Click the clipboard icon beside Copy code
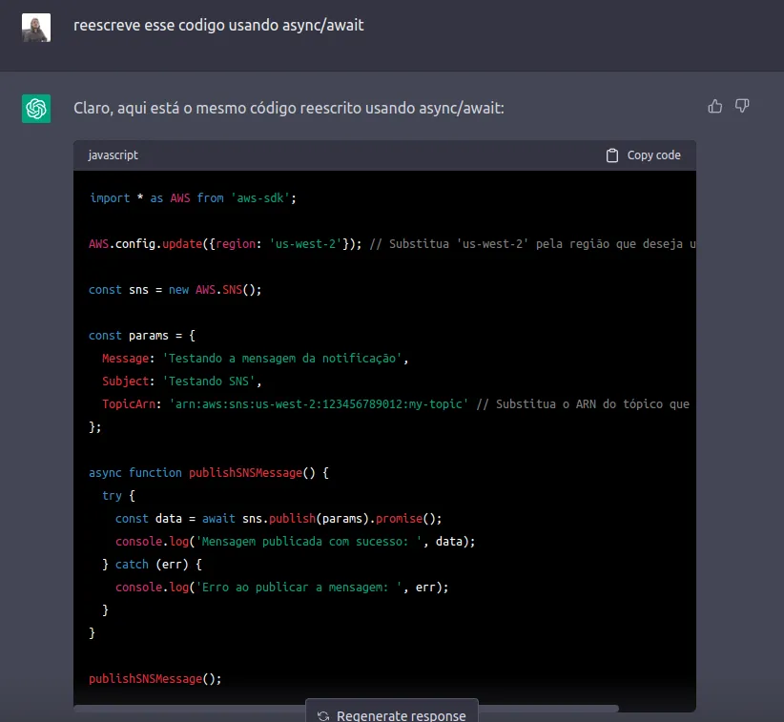The height and width of the screenshot is (722, 784). 611,155
